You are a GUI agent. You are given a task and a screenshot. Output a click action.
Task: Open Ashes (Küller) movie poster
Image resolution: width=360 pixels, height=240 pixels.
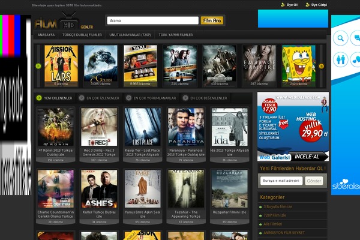[x=99, y=189]
